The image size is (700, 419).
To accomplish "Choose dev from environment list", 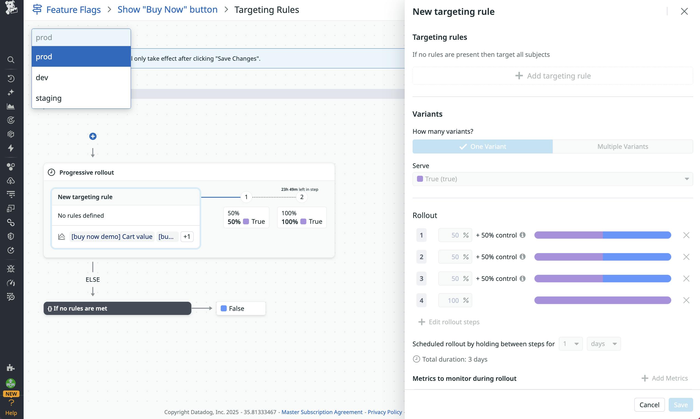I will coord(42,77).
